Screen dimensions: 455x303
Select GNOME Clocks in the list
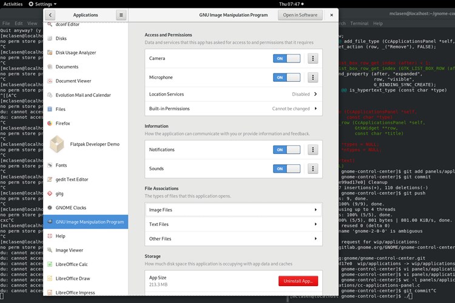point(86,208)
